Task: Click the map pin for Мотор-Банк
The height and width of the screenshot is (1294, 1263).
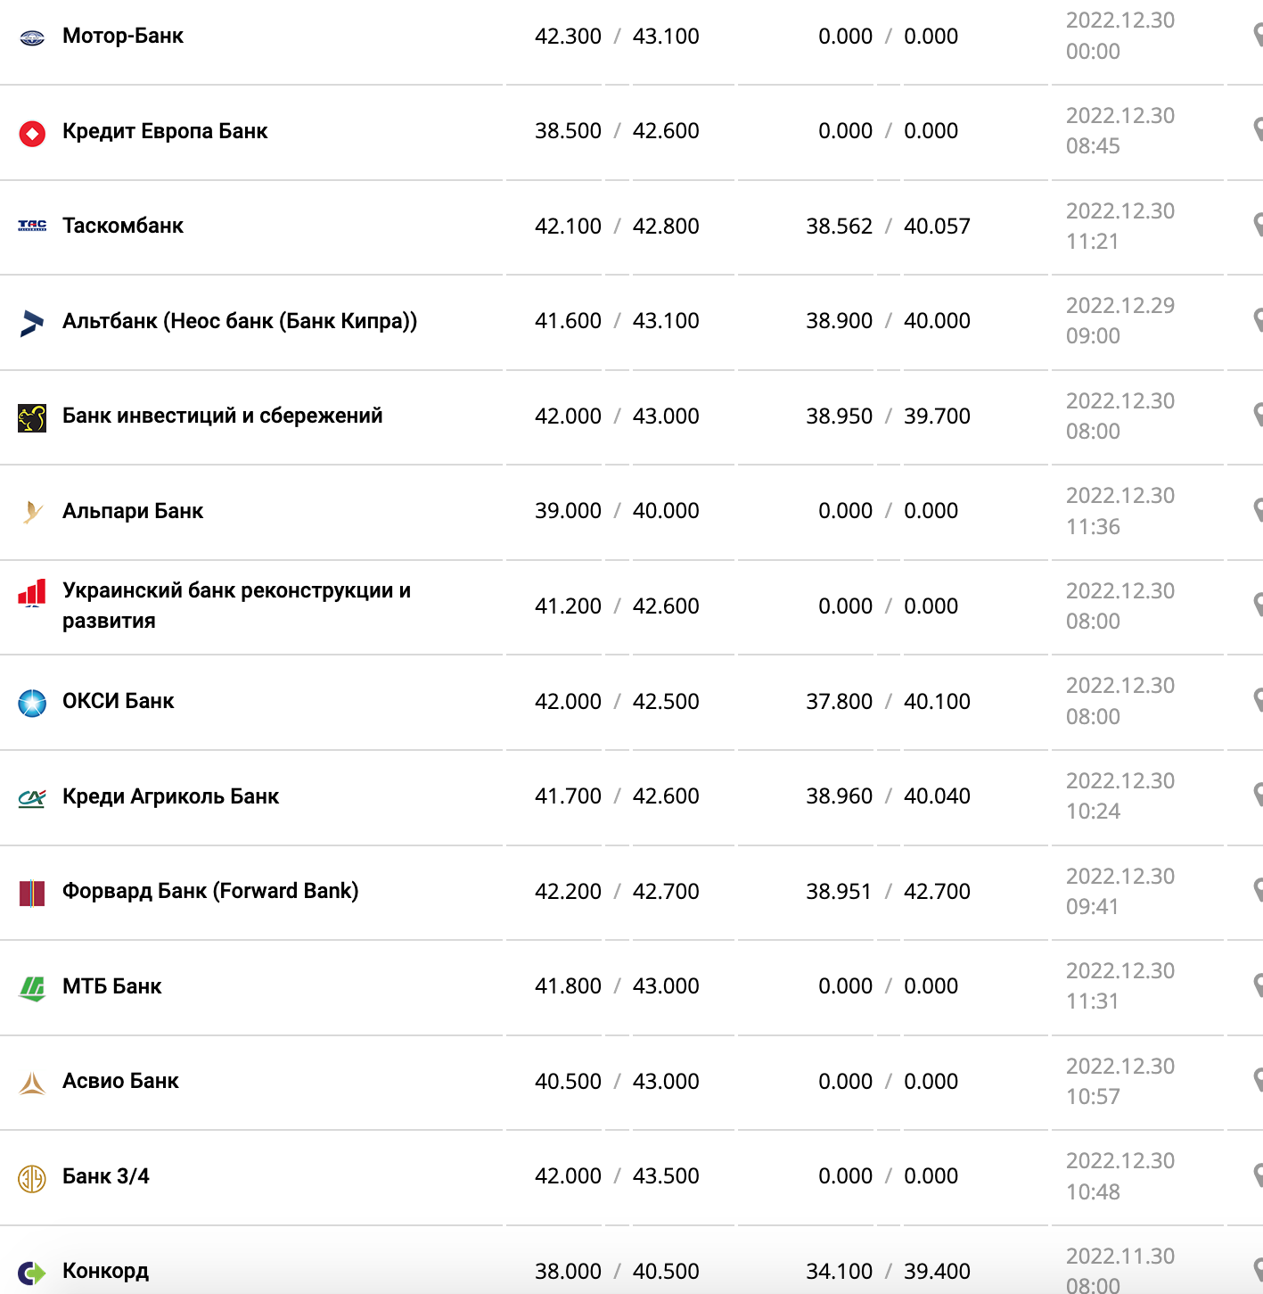Action: [1258, 36]
